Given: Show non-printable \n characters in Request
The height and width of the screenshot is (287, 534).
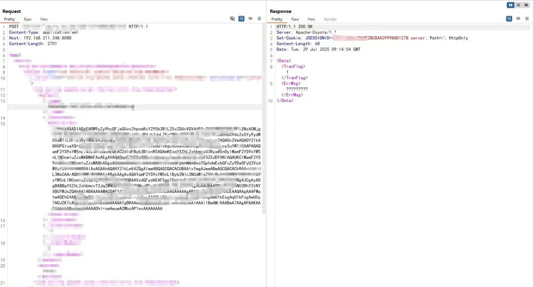Looking at the screenshot, I should tap(251, 19).
